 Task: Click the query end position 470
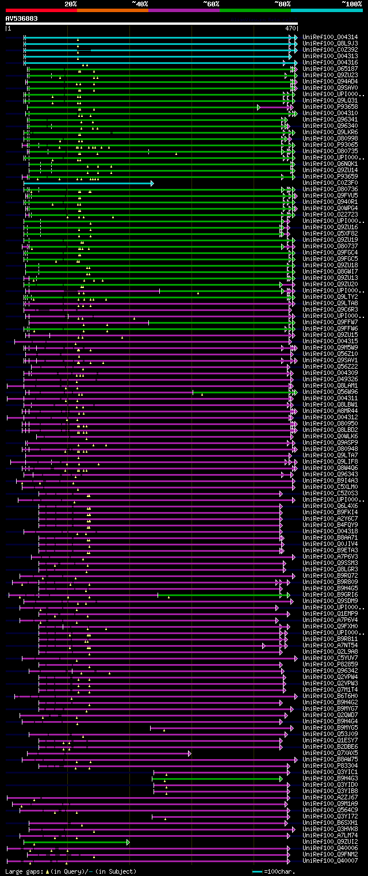(x=290, y=28)
